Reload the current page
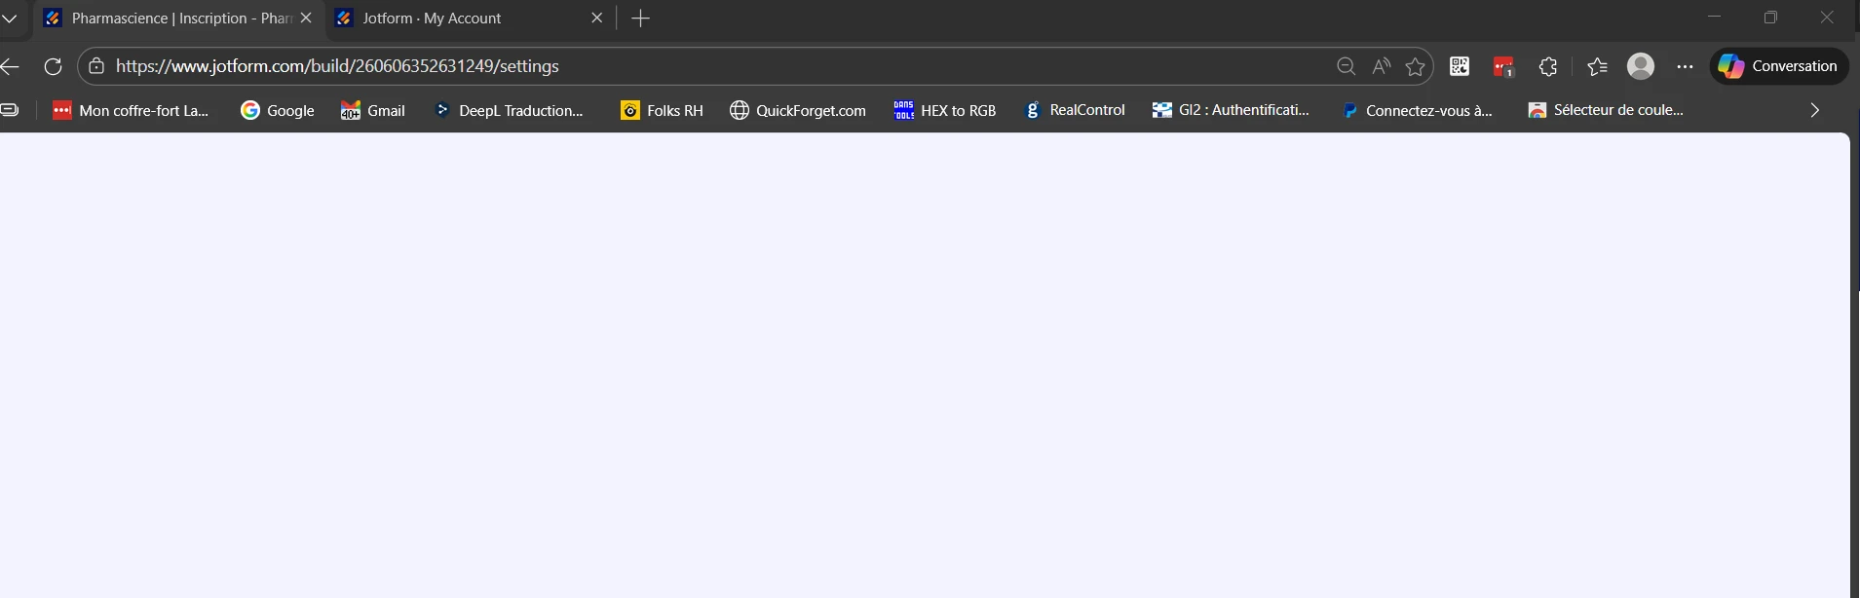The width and height of the screenshot is (1860, 598). [x=54, y=66]
